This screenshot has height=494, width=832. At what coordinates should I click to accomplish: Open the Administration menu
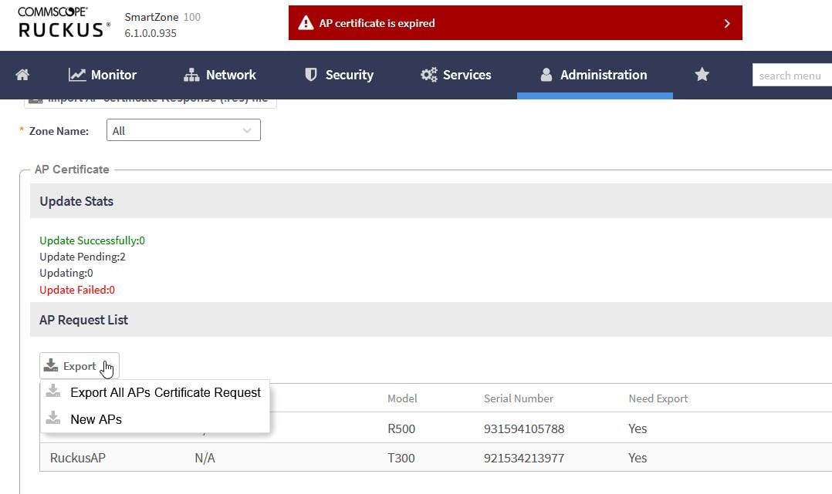point(594,75)
